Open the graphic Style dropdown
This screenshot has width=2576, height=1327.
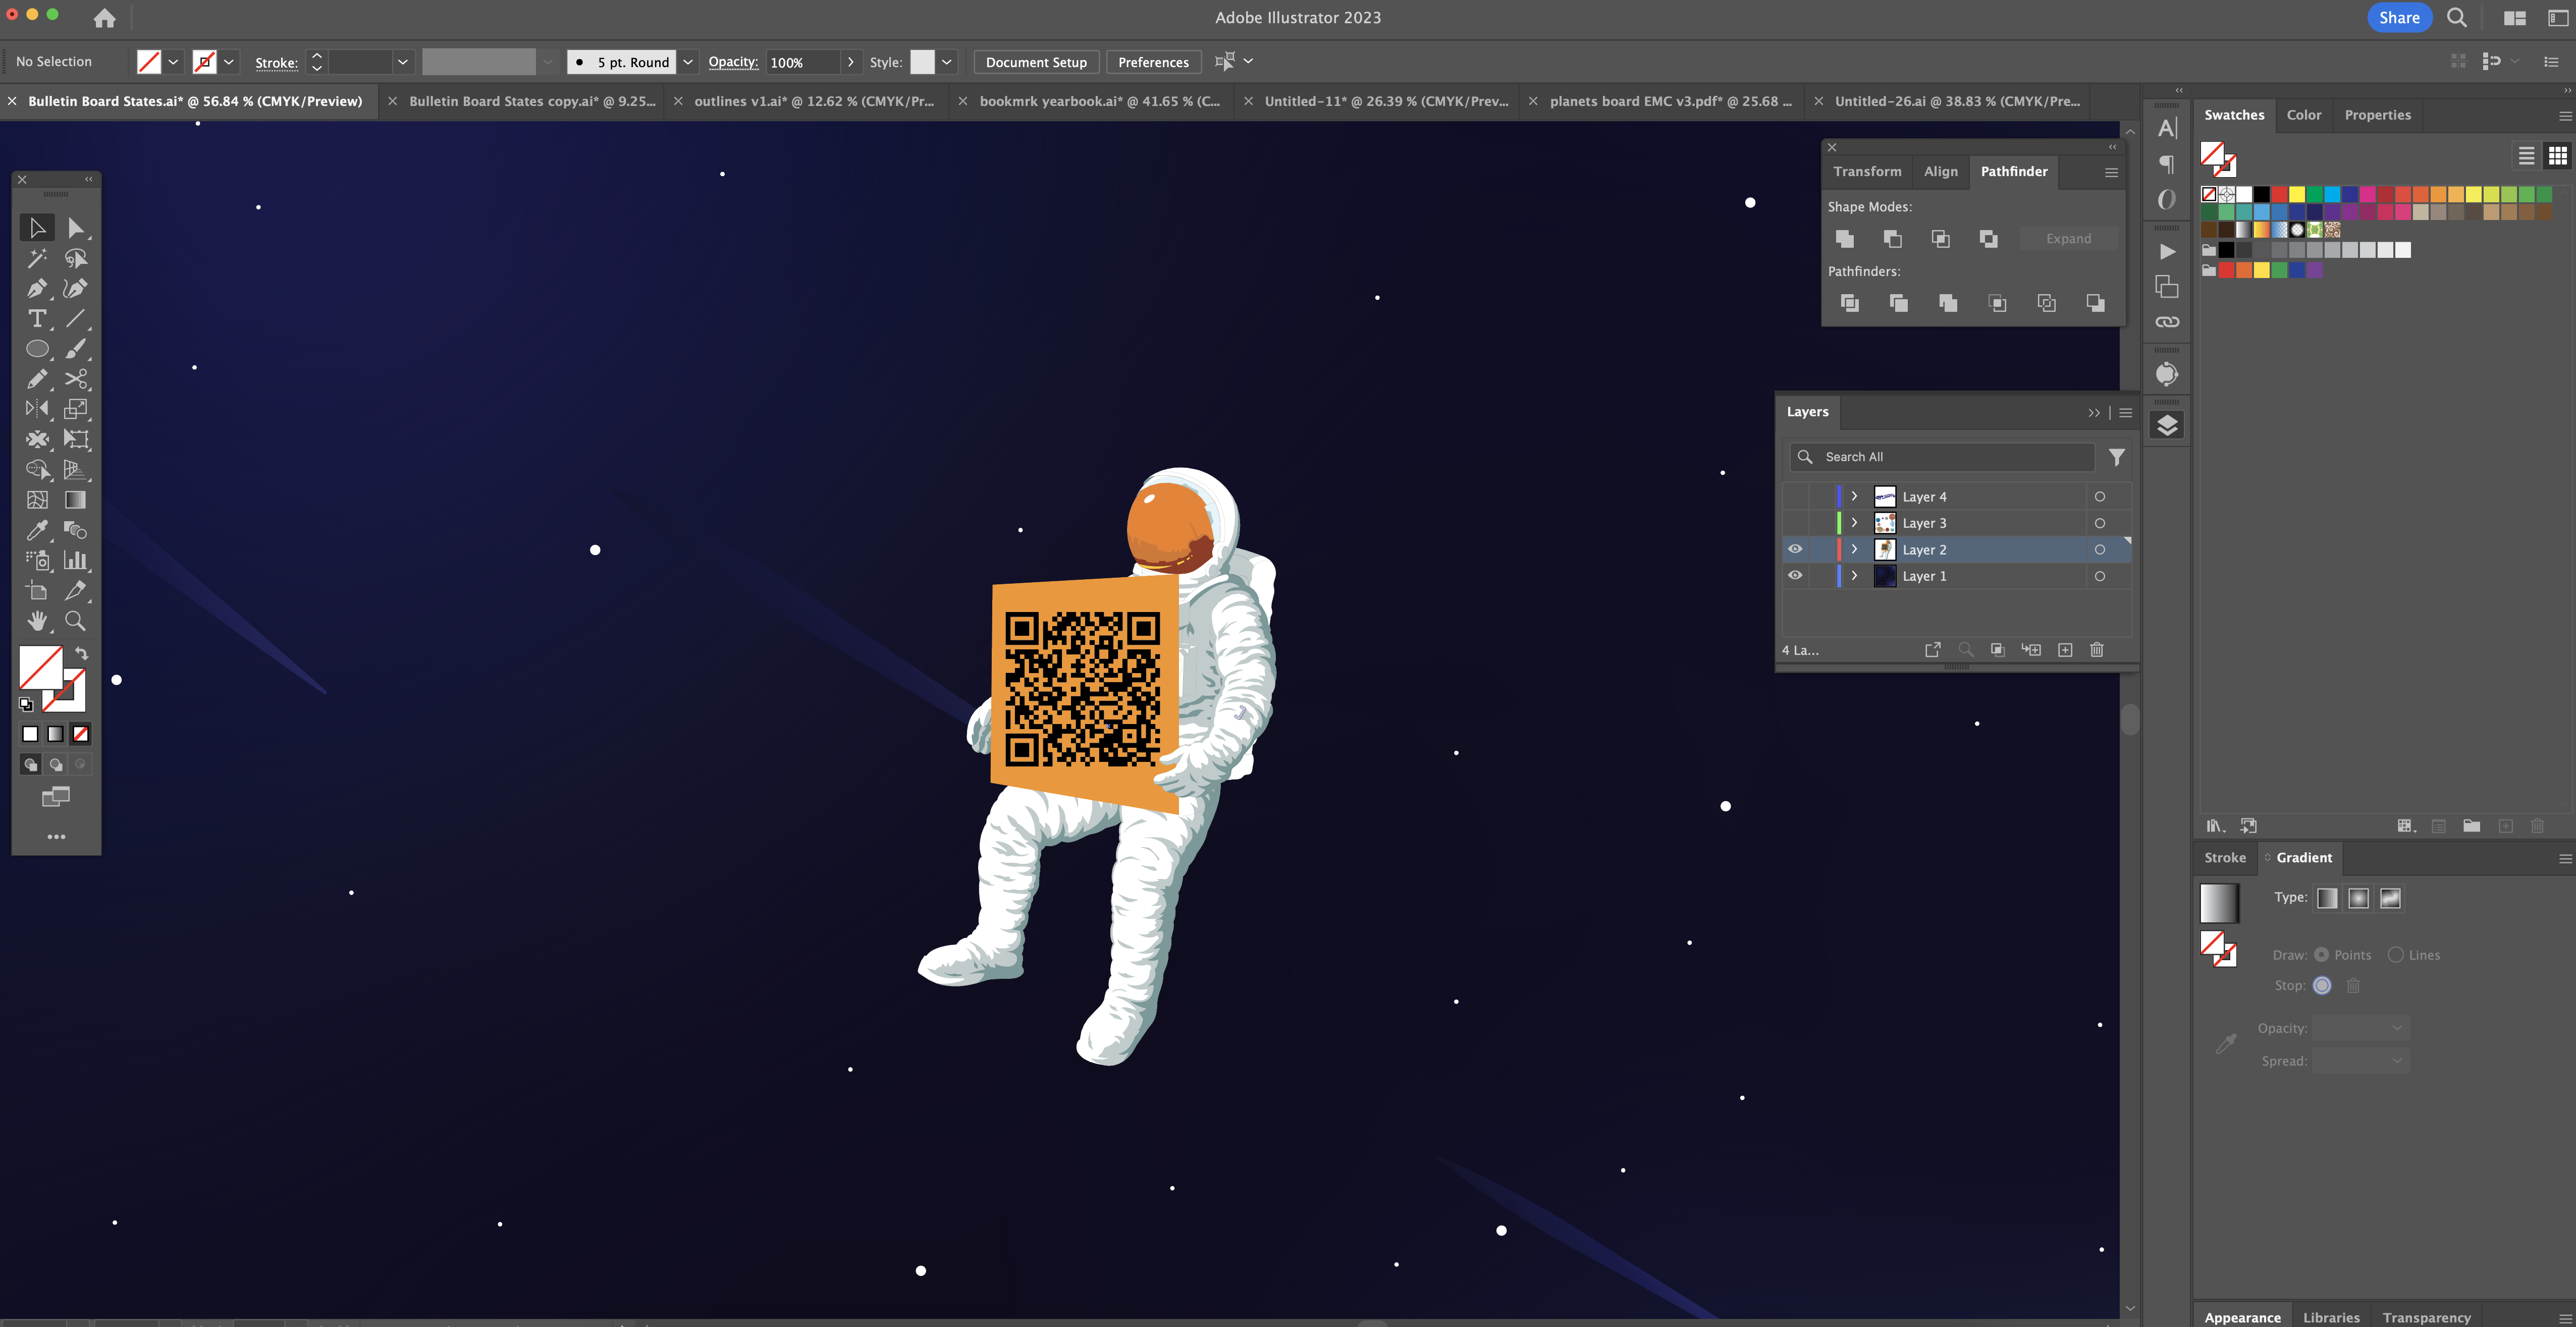point(946,62)
